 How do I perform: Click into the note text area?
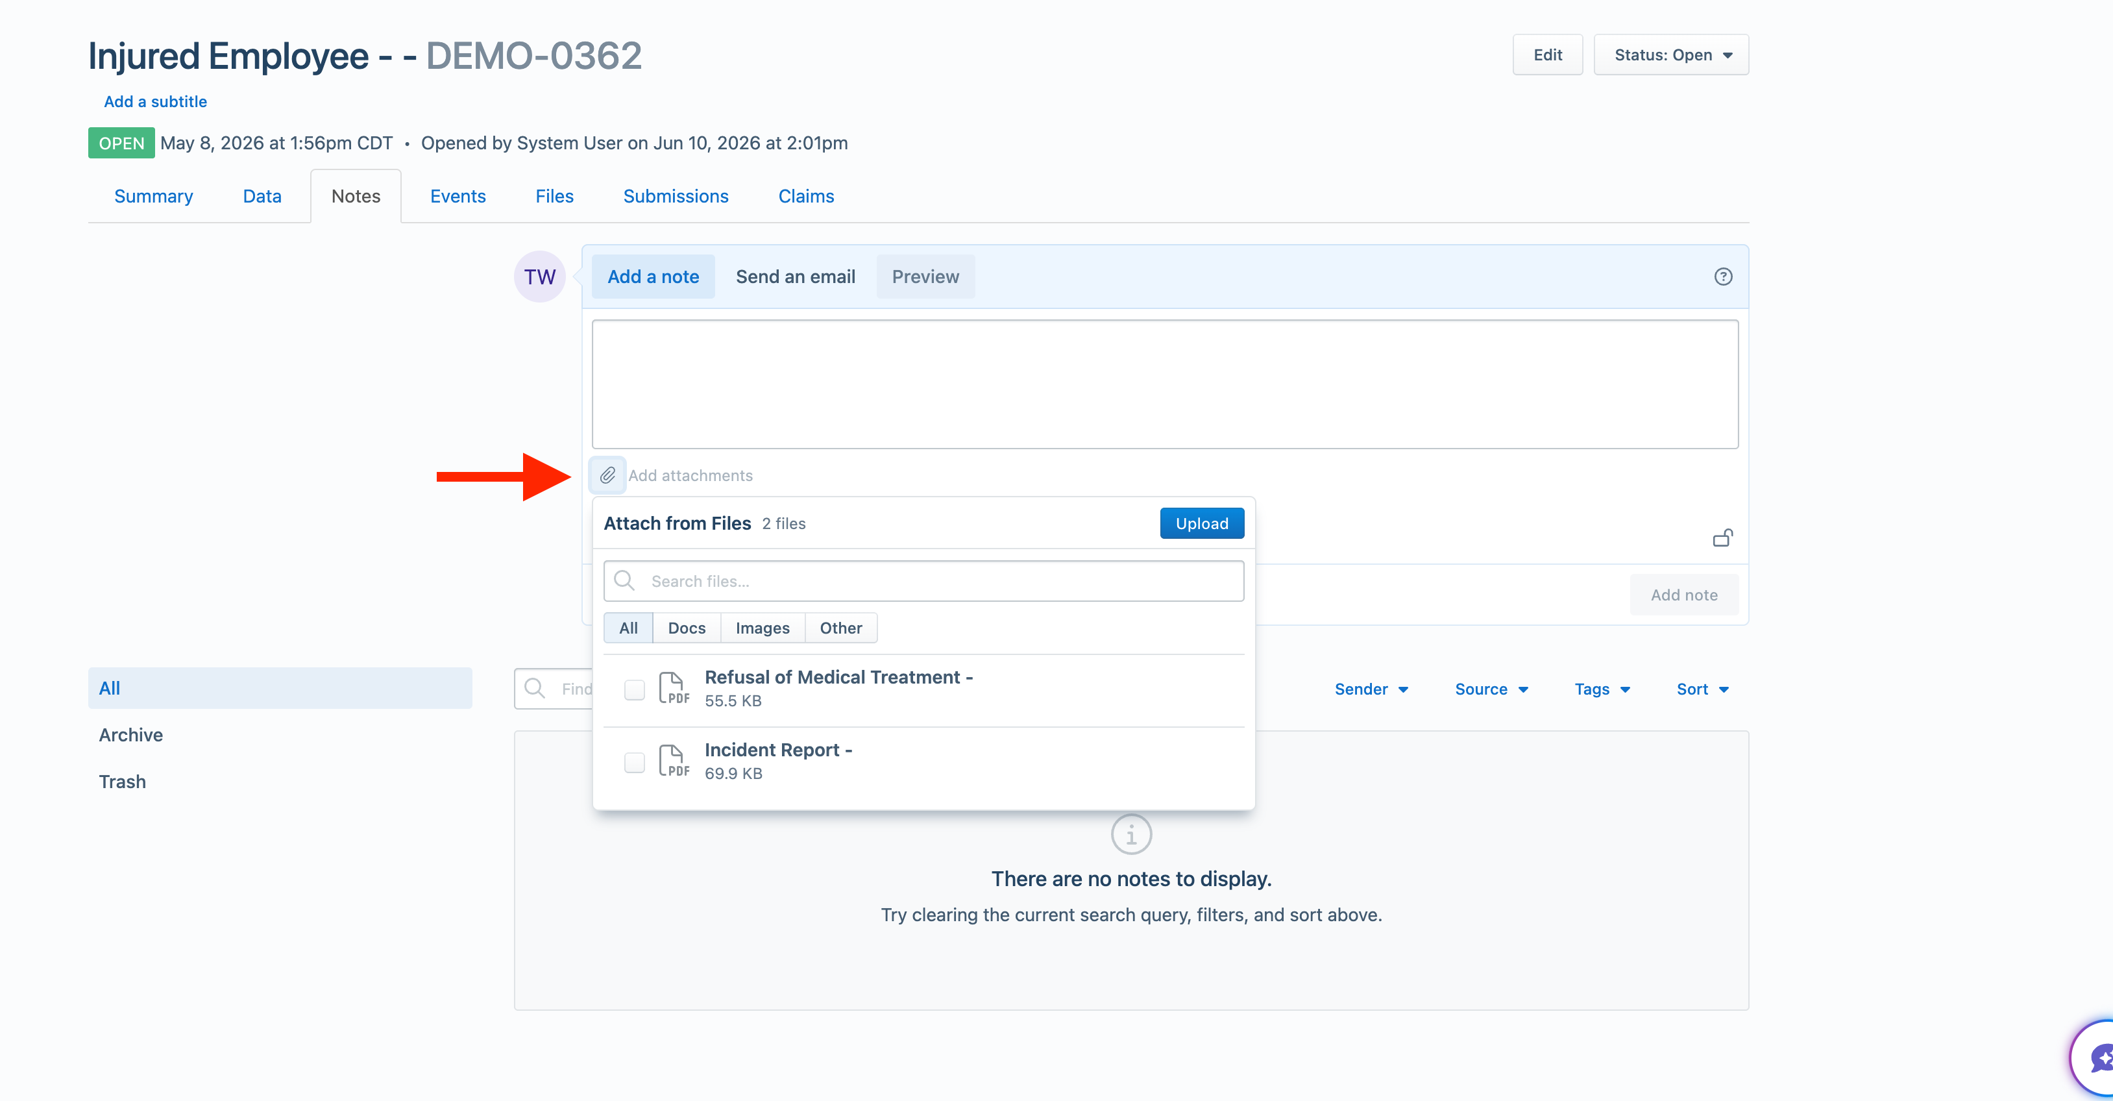click(x=1165, y=384)
